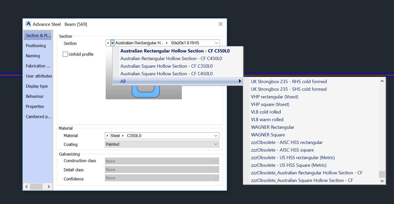Choose All from the section menu
Viewport: 394px width, 204px height.
pyautogui.click(x=123, y=81)
